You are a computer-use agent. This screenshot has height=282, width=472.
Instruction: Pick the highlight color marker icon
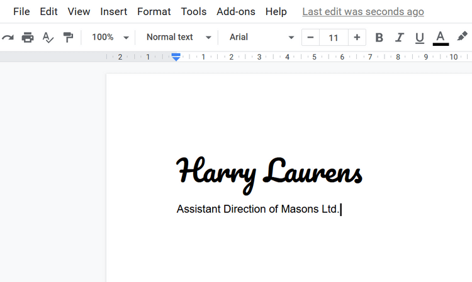click(x=463, y=37)
